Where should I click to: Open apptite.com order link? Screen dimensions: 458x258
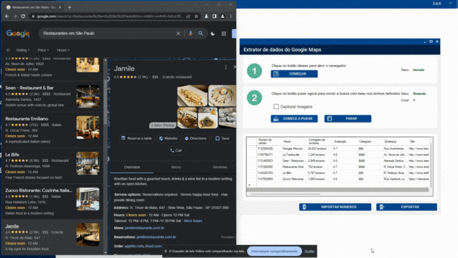(x=134, y=246)
